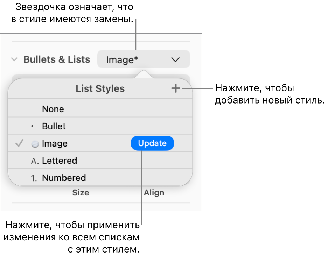Pick the Lettered list style
This screenshot has width=328, height=256.
(x=60, y=161)
